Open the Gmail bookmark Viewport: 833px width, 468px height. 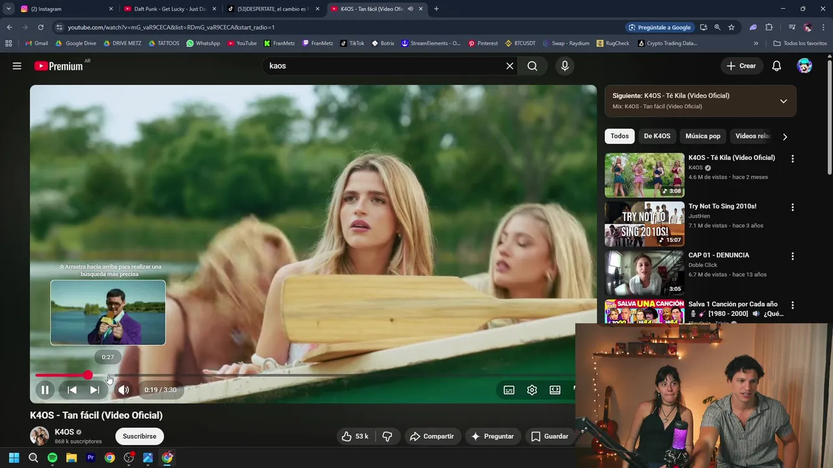[x=36, y=44]
